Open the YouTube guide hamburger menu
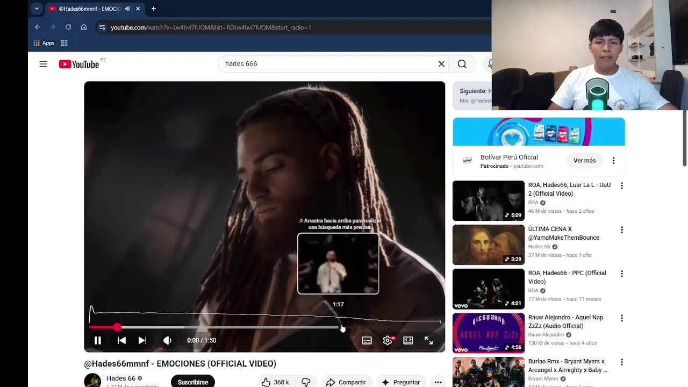 [x=44, y=64]
